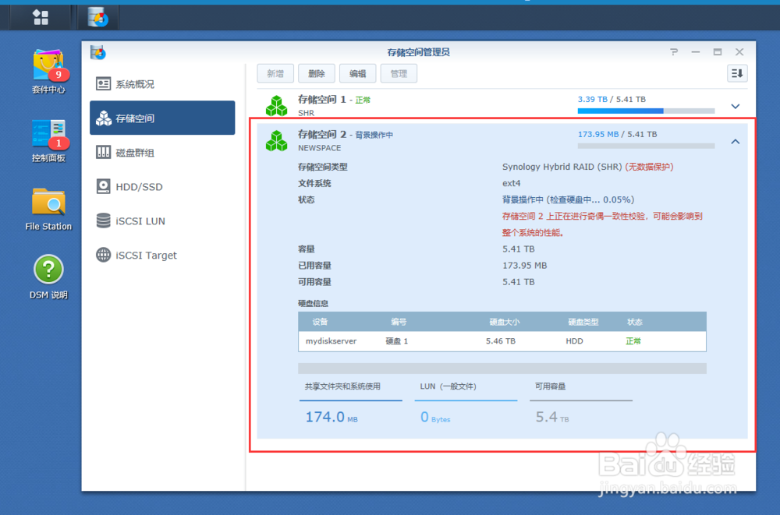This screenshot has width=780, height=515.
Task: Open the DSM main menu icon
Action: [41, 17]
